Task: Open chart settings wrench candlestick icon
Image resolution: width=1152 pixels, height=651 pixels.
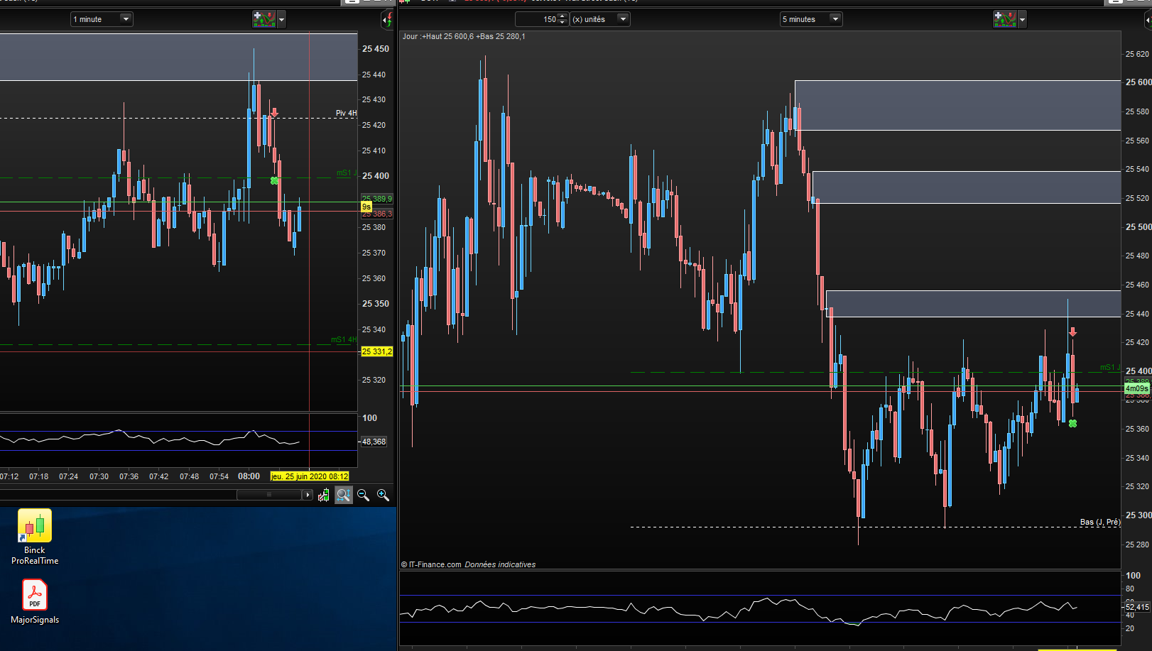Action: click(x=324, y=495)
